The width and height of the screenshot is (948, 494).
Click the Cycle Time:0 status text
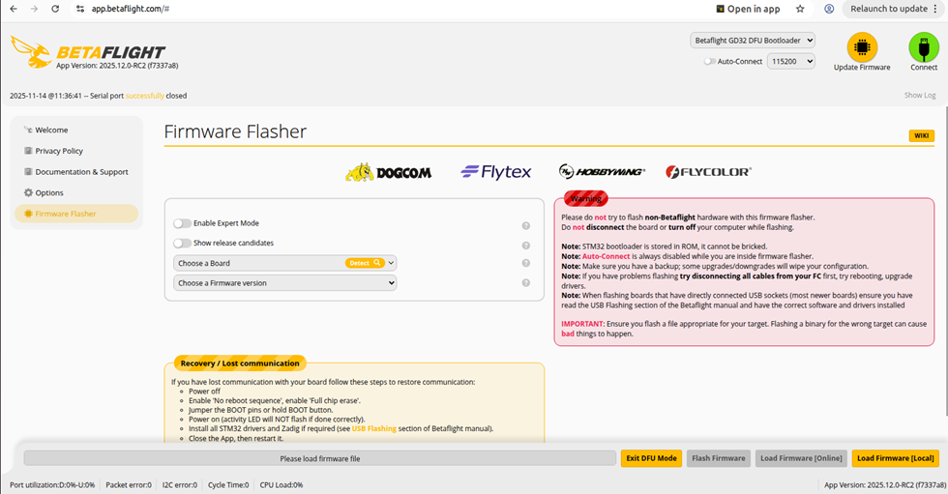tap(228, 485)
